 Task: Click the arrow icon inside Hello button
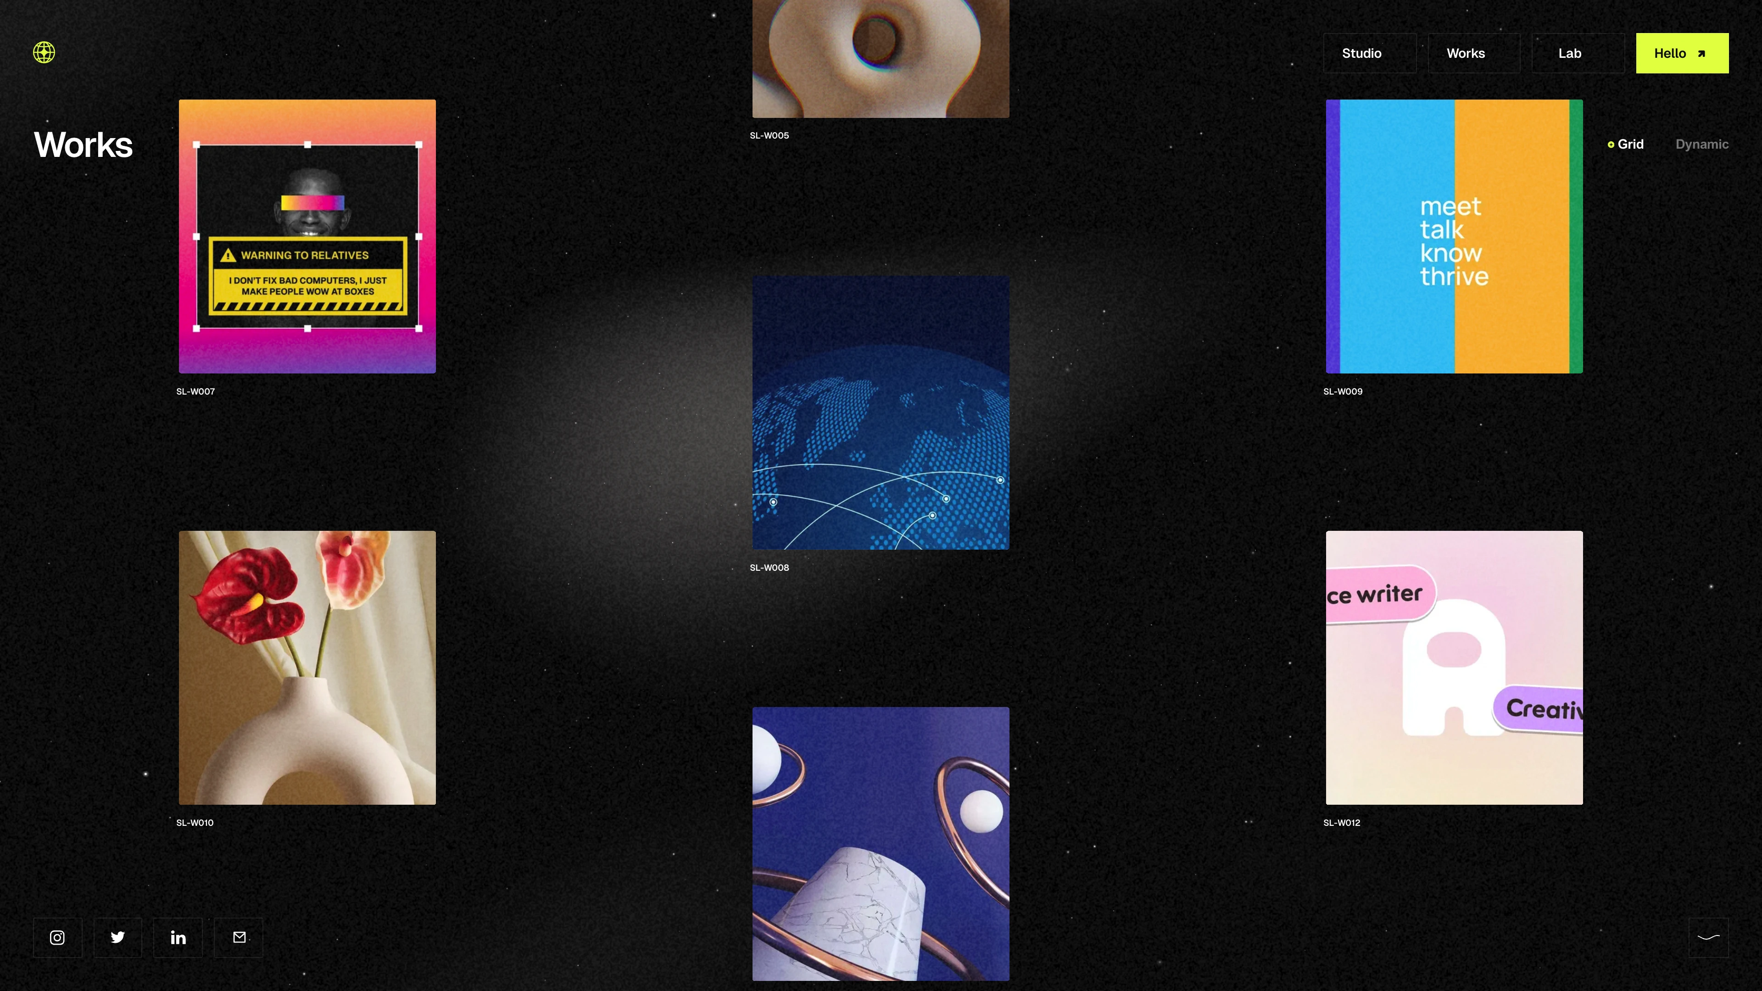coord(1701,54)
